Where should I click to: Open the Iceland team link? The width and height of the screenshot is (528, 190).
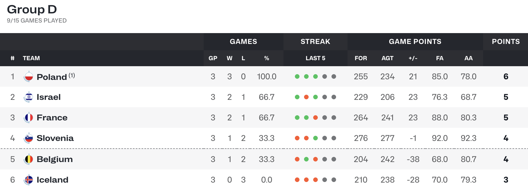(x=53, y=180)
